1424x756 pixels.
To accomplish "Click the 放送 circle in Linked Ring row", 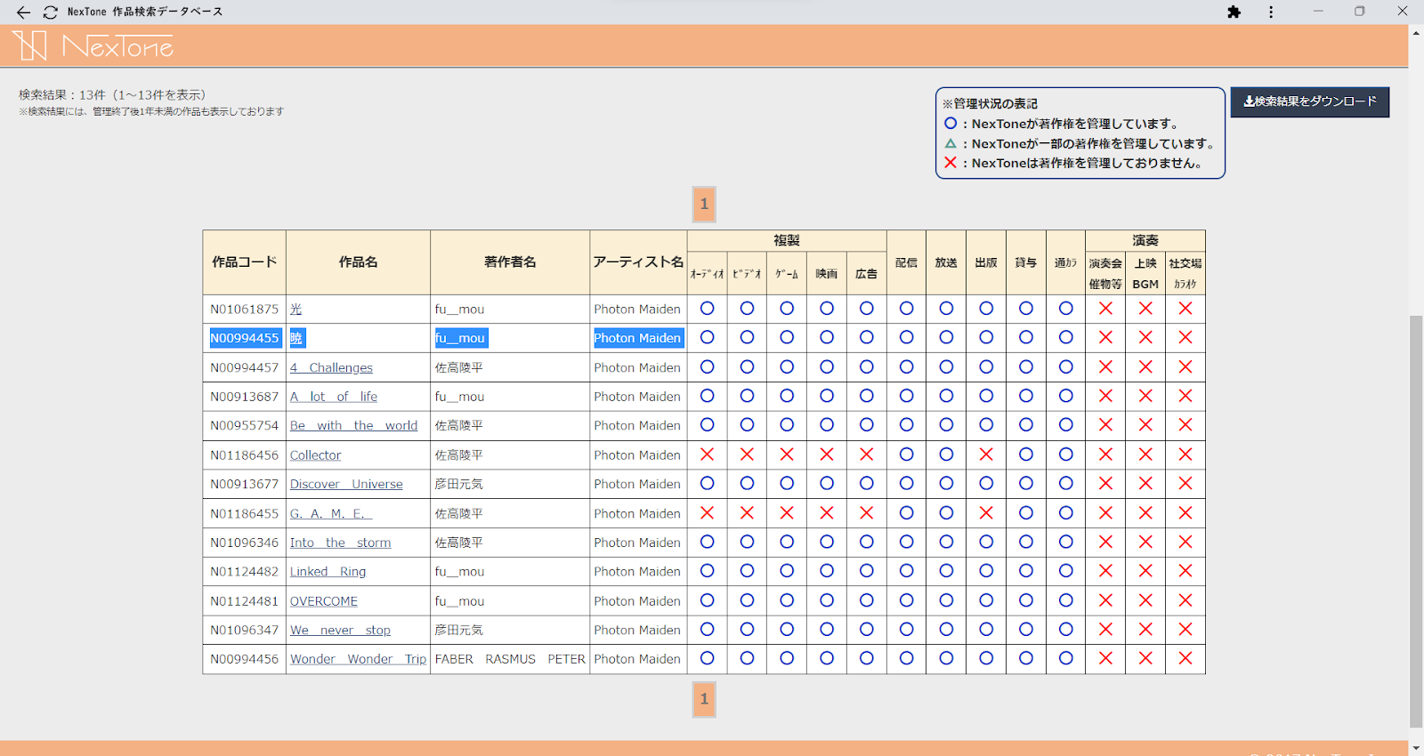I will pos(946,571).
